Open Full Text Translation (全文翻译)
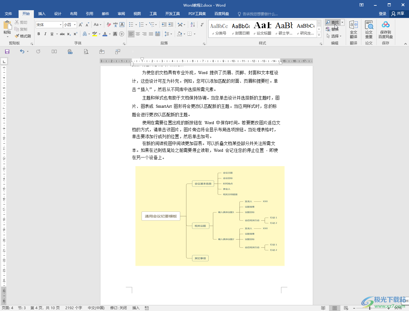Screen dimensions: 409x311 tap(354, 29)
